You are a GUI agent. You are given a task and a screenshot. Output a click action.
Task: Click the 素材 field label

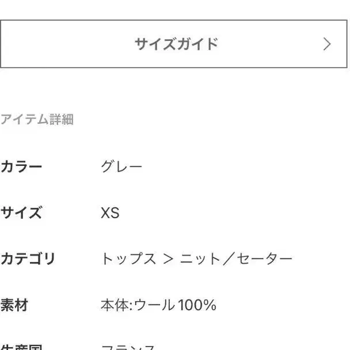(14, 305)
